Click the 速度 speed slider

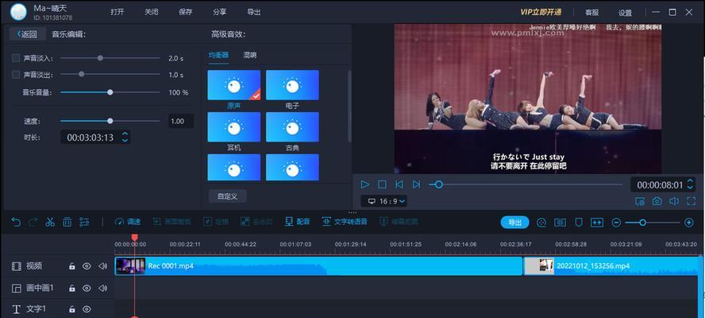tap(110, 121)
